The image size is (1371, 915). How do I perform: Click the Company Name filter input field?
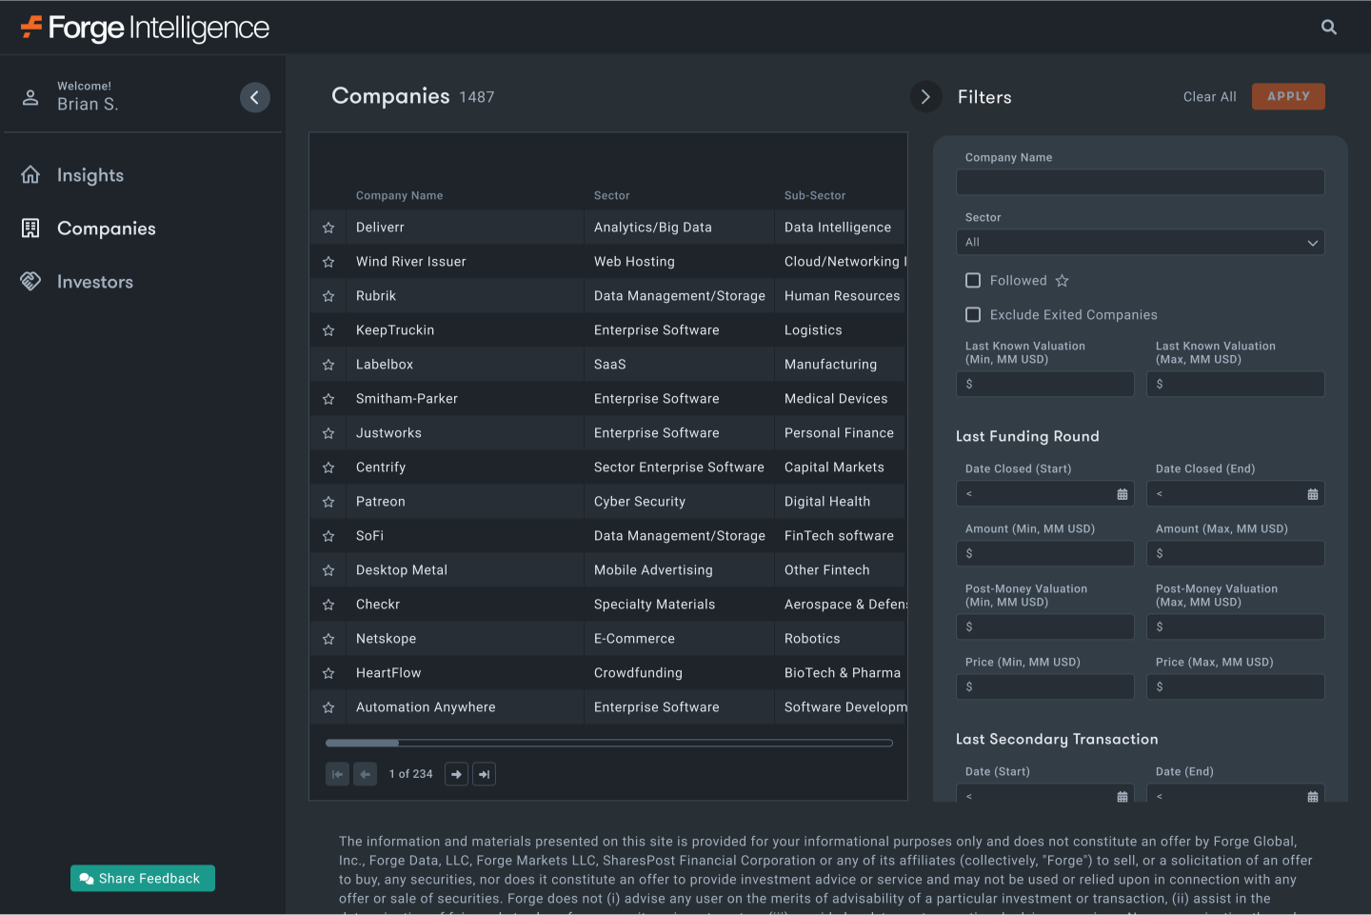click(x=1140, y=182)
